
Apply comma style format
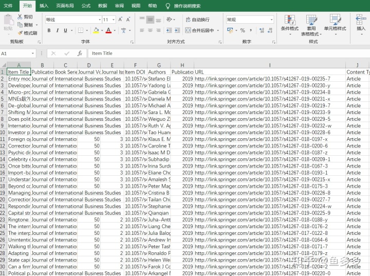tap(251, 30)
